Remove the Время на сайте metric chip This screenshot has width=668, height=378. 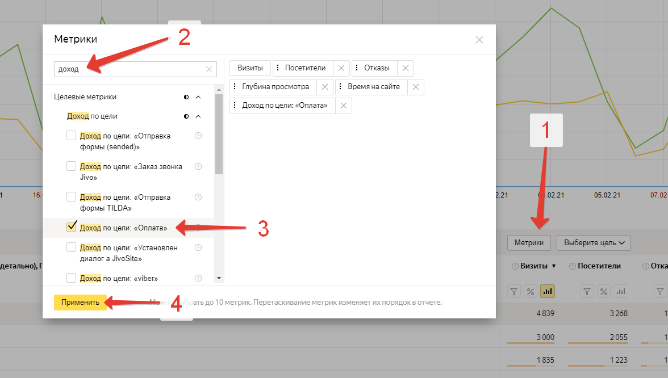(x=416, y=87)
